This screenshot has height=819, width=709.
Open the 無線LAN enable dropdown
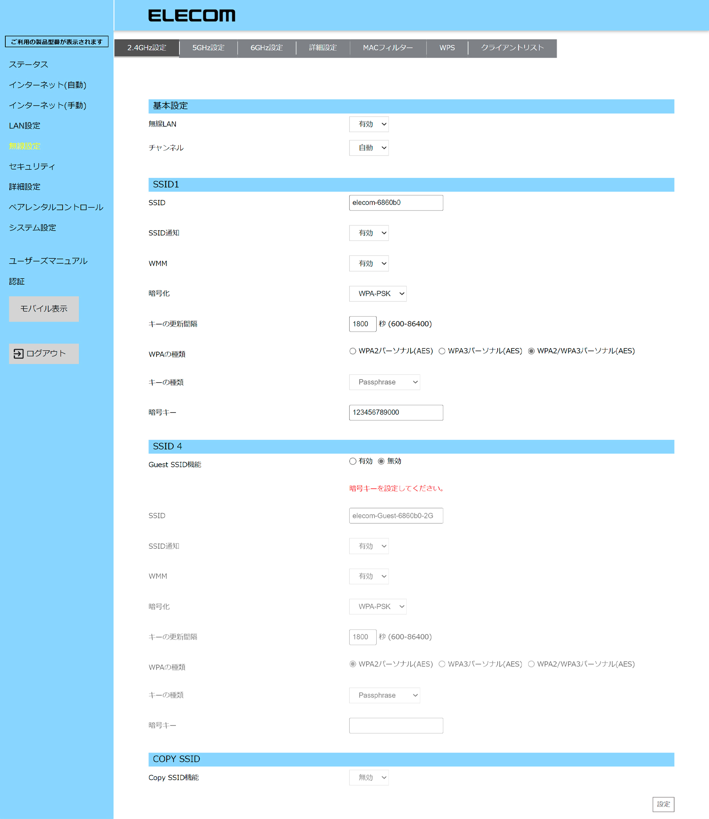click(369, 124)
